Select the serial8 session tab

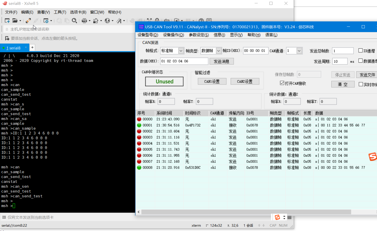point(15,48)
